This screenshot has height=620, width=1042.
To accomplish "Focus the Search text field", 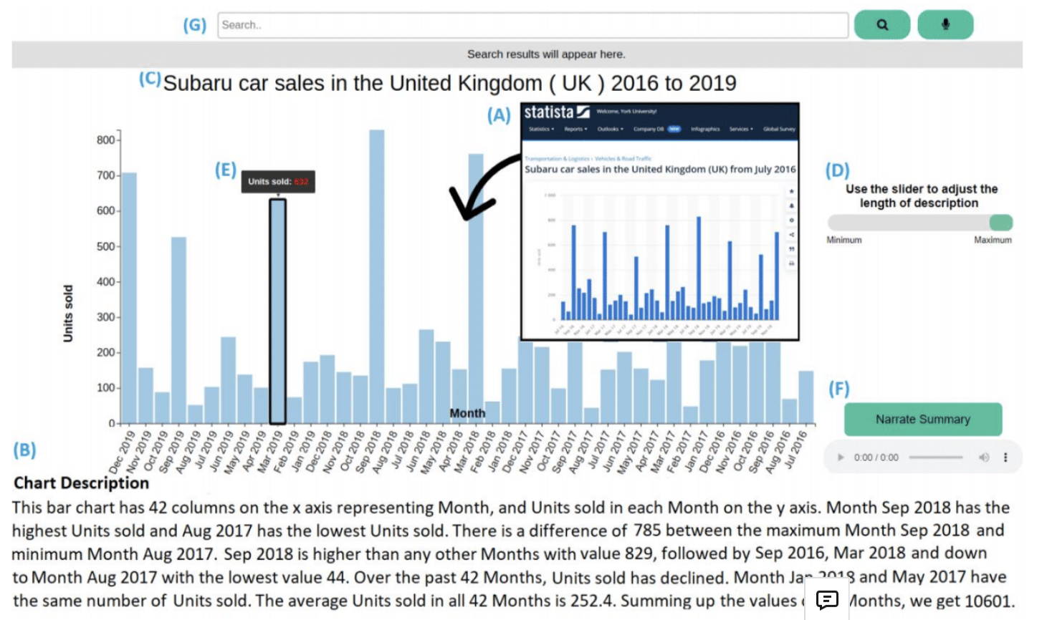I will (x=532, y=25).
